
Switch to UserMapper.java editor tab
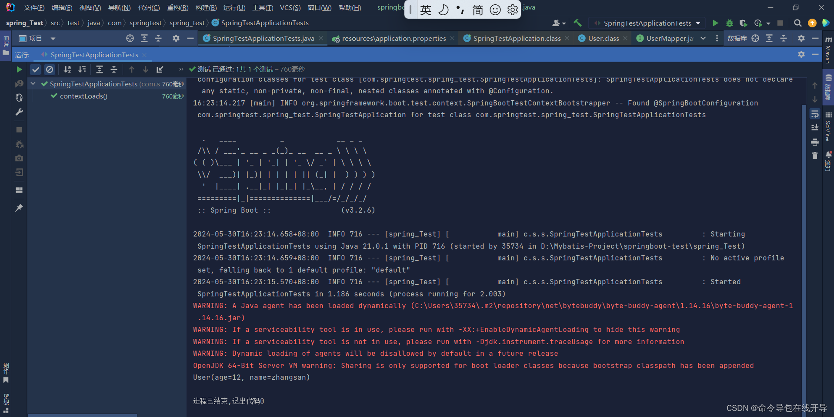pos(664,38)
